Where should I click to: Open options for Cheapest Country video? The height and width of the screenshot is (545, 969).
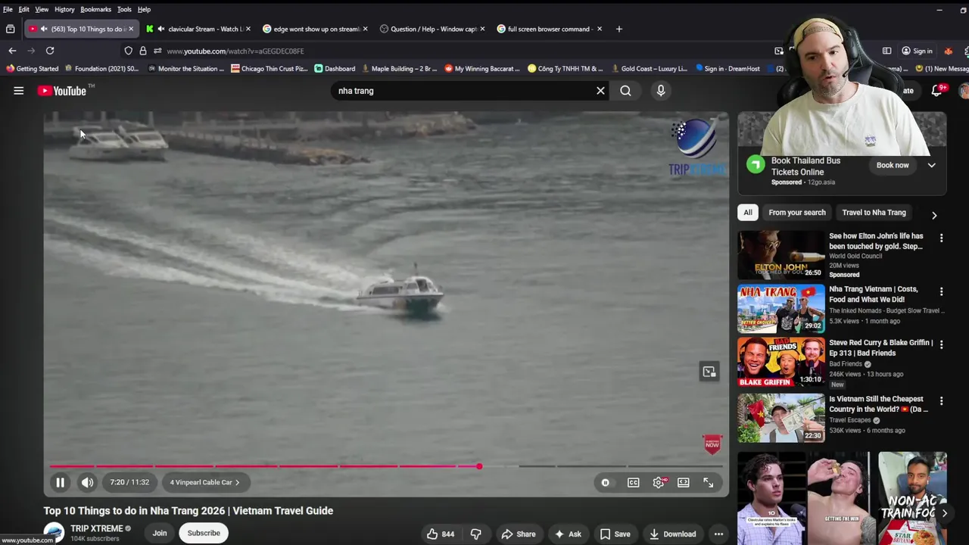(941, 401)
